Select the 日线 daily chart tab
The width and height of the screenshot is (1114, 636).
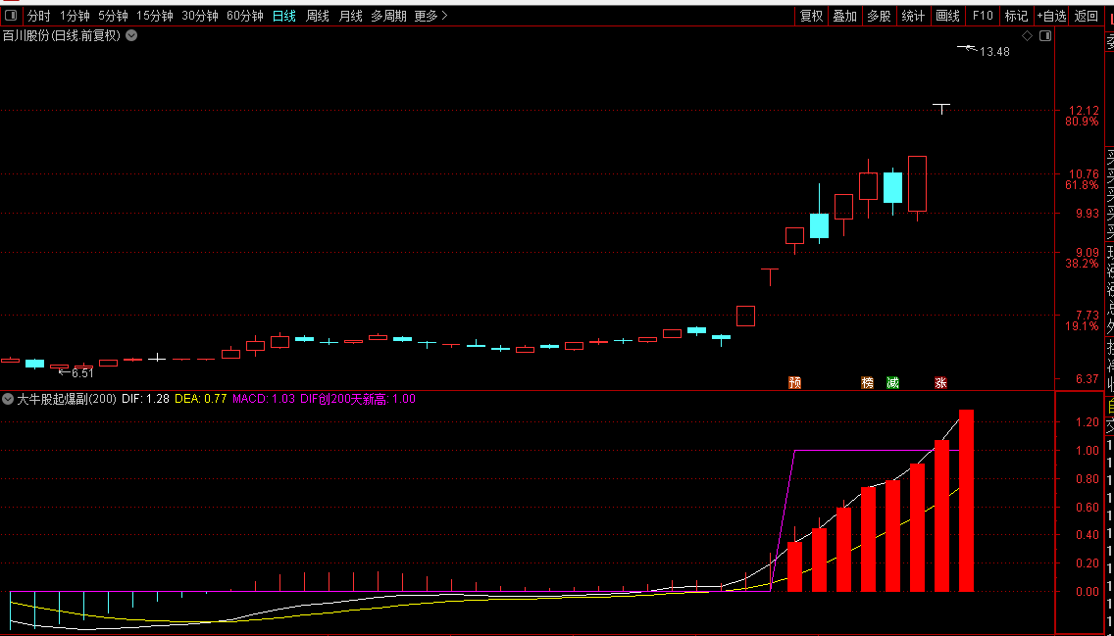tap(284, 16)
